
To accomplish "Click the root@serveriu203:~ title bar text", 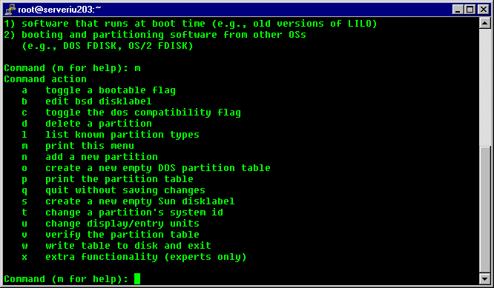I will tap(59, 10).
